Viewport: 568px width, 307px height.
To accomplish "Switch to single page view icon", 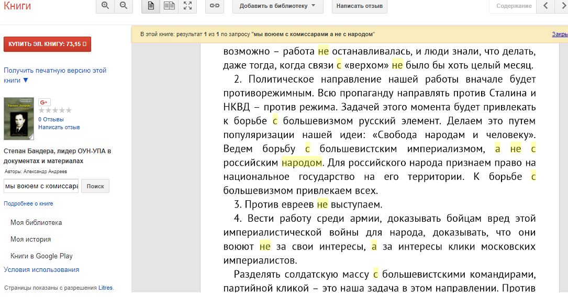I will point(151,6).
